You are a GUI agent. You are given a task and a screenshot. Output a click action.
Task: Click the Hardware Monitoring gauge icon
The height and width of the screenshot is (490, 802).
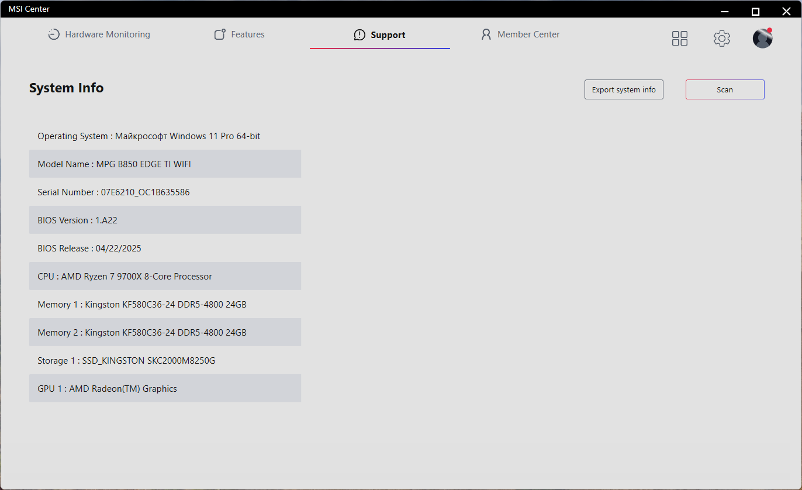(x=54, y=34)
